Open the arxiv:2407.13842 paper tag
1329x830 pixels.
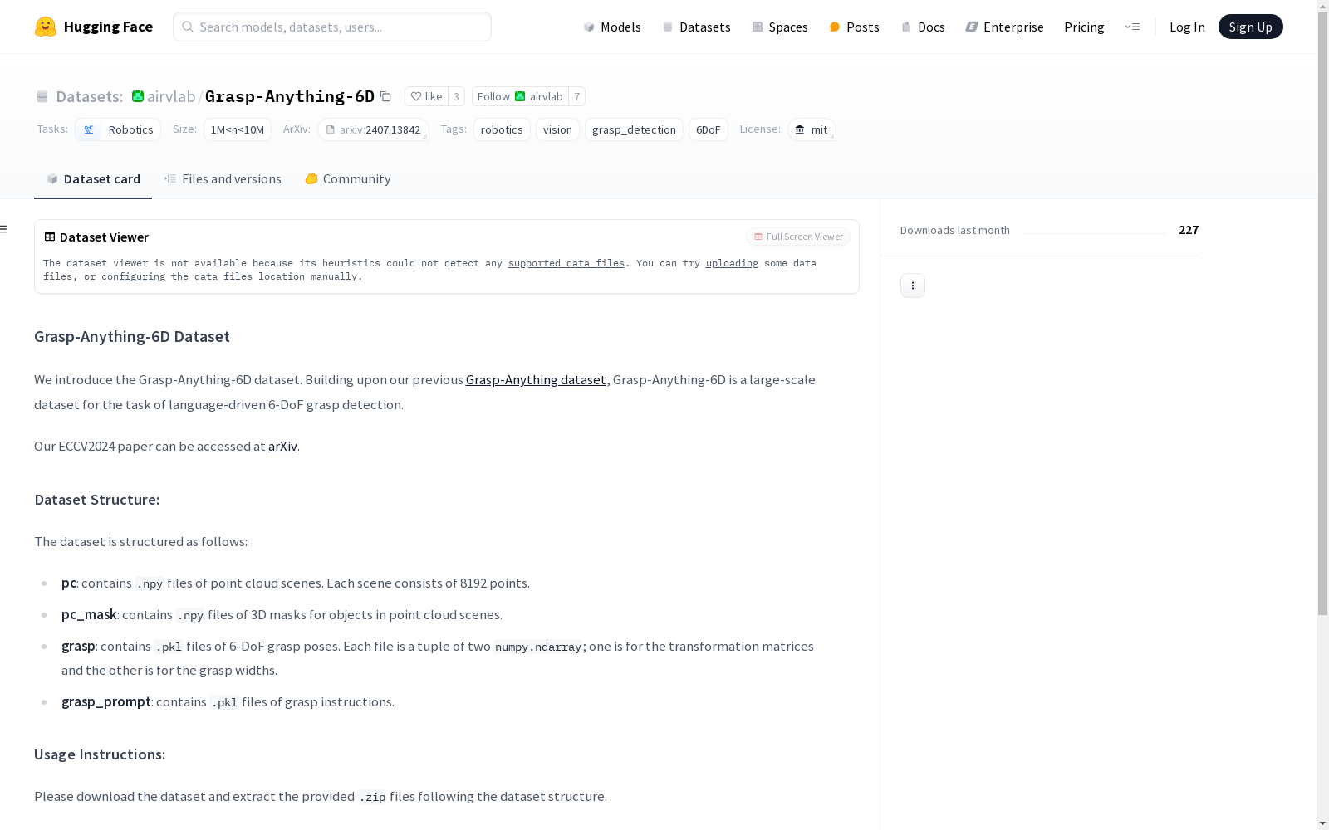[373, 129]
